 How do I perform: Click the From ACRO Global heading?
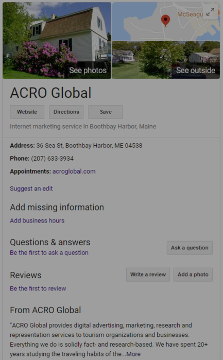tap(45, 310)
